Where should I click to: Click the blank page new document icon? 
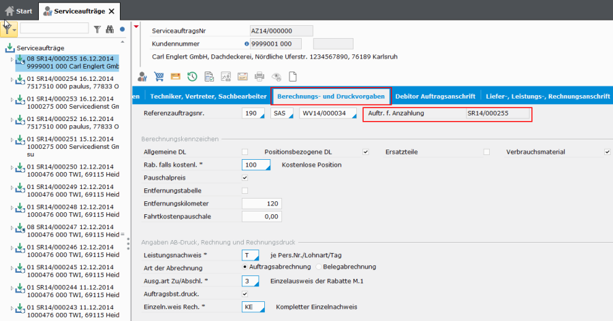293,77
